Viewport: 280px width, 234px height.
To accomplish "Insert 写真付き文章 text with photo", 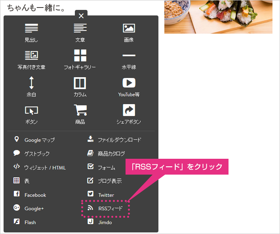I will [31, 60].
